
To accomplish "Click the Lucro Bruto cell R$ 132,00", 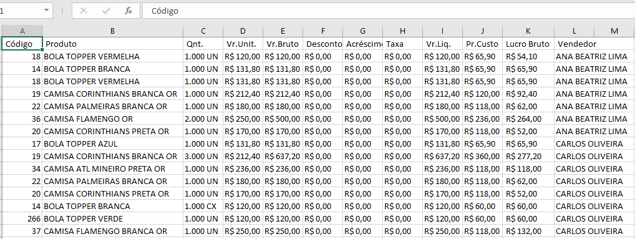I will point(528,232).
